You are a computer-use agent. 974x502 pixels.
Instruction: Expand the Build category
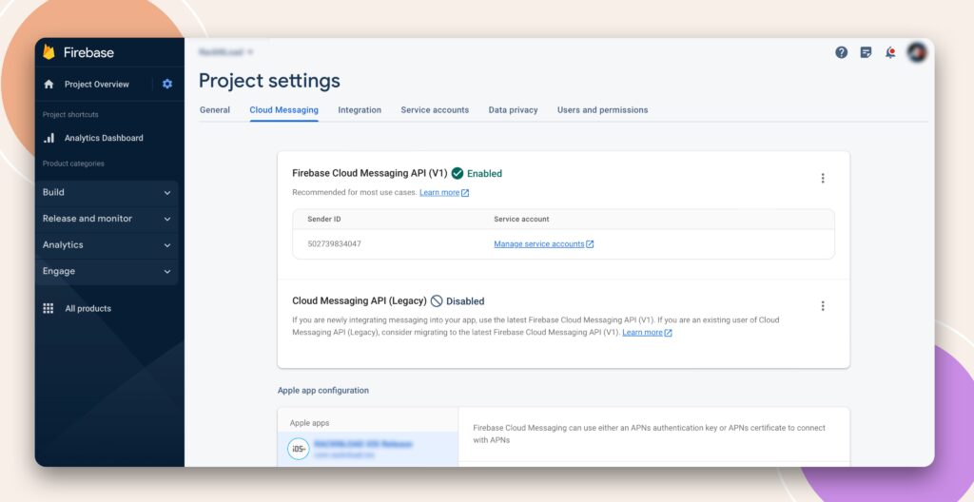pyautogui.click(x=107, y=192)
